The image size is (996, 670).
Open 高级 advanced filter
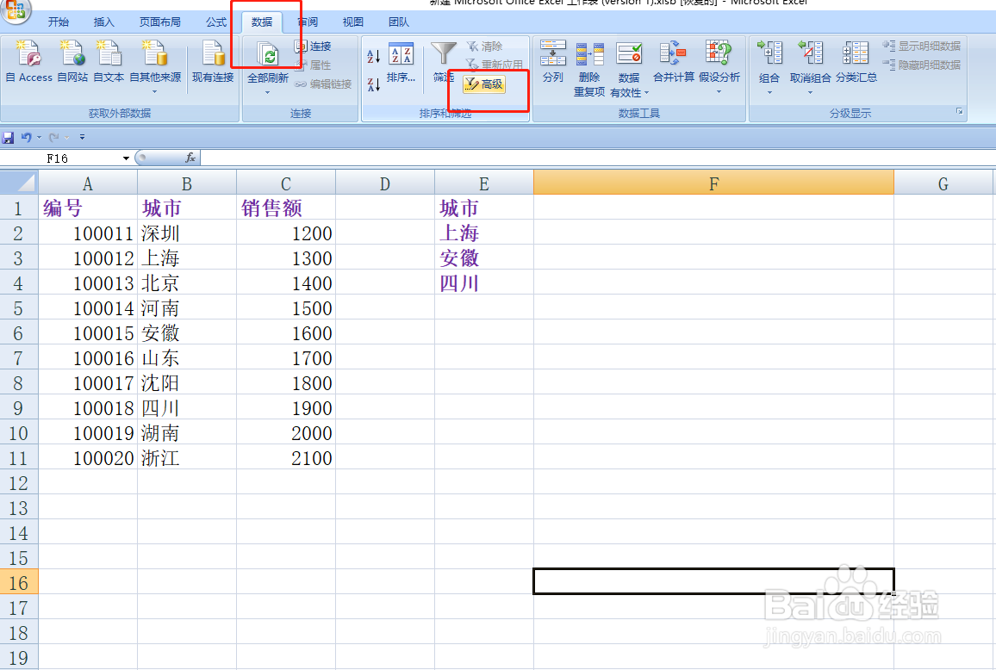(x=485, y=84)
